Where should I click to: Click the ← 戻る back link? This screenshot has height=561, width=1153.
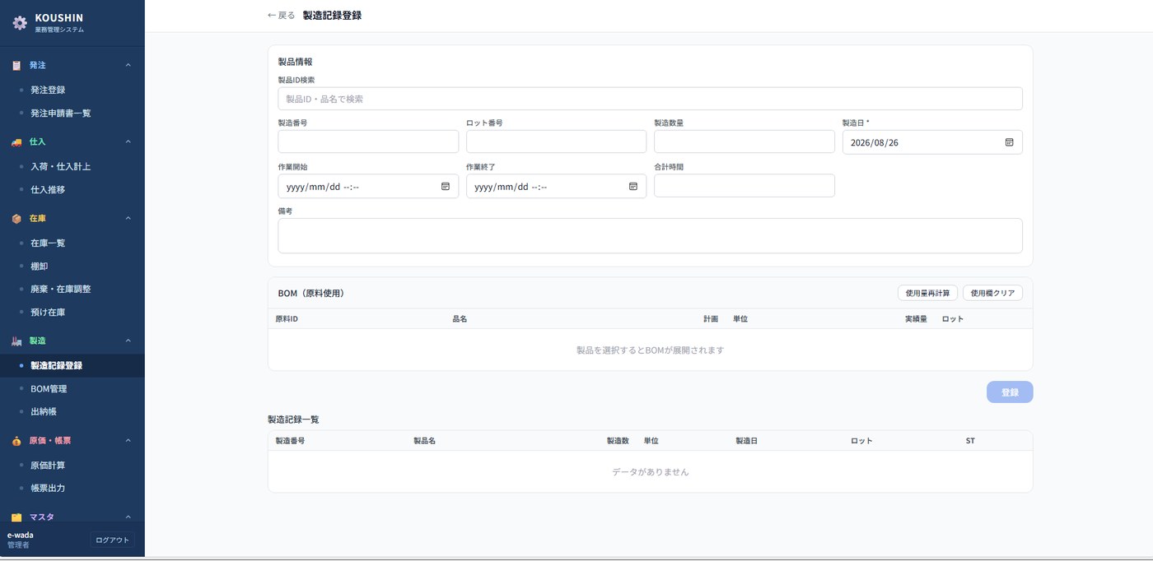(281, 16)
